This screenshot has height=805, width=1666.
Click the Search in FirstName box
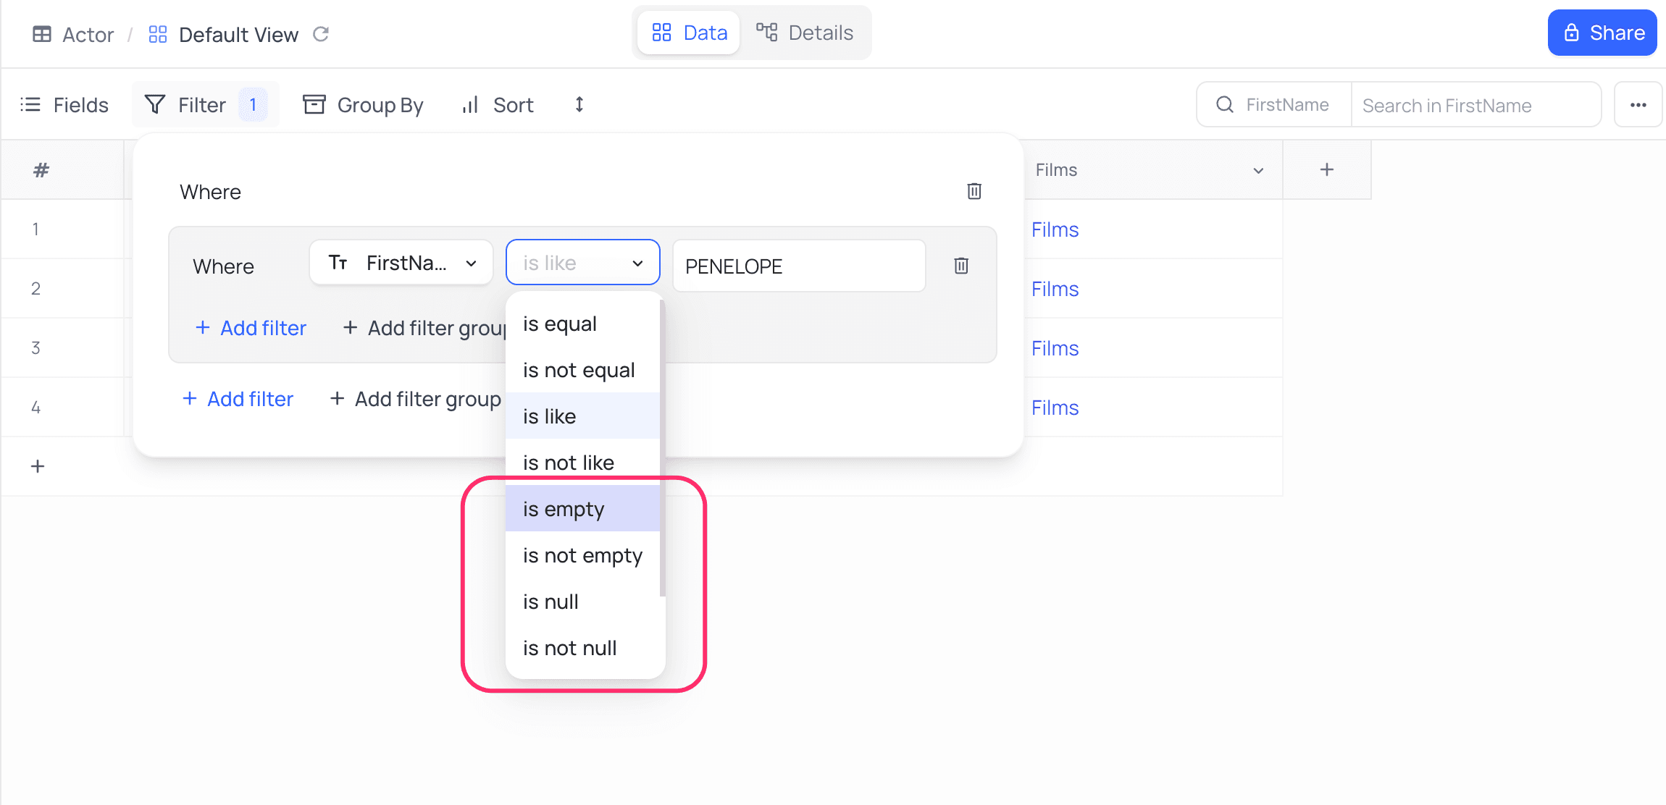(1475, 104)
